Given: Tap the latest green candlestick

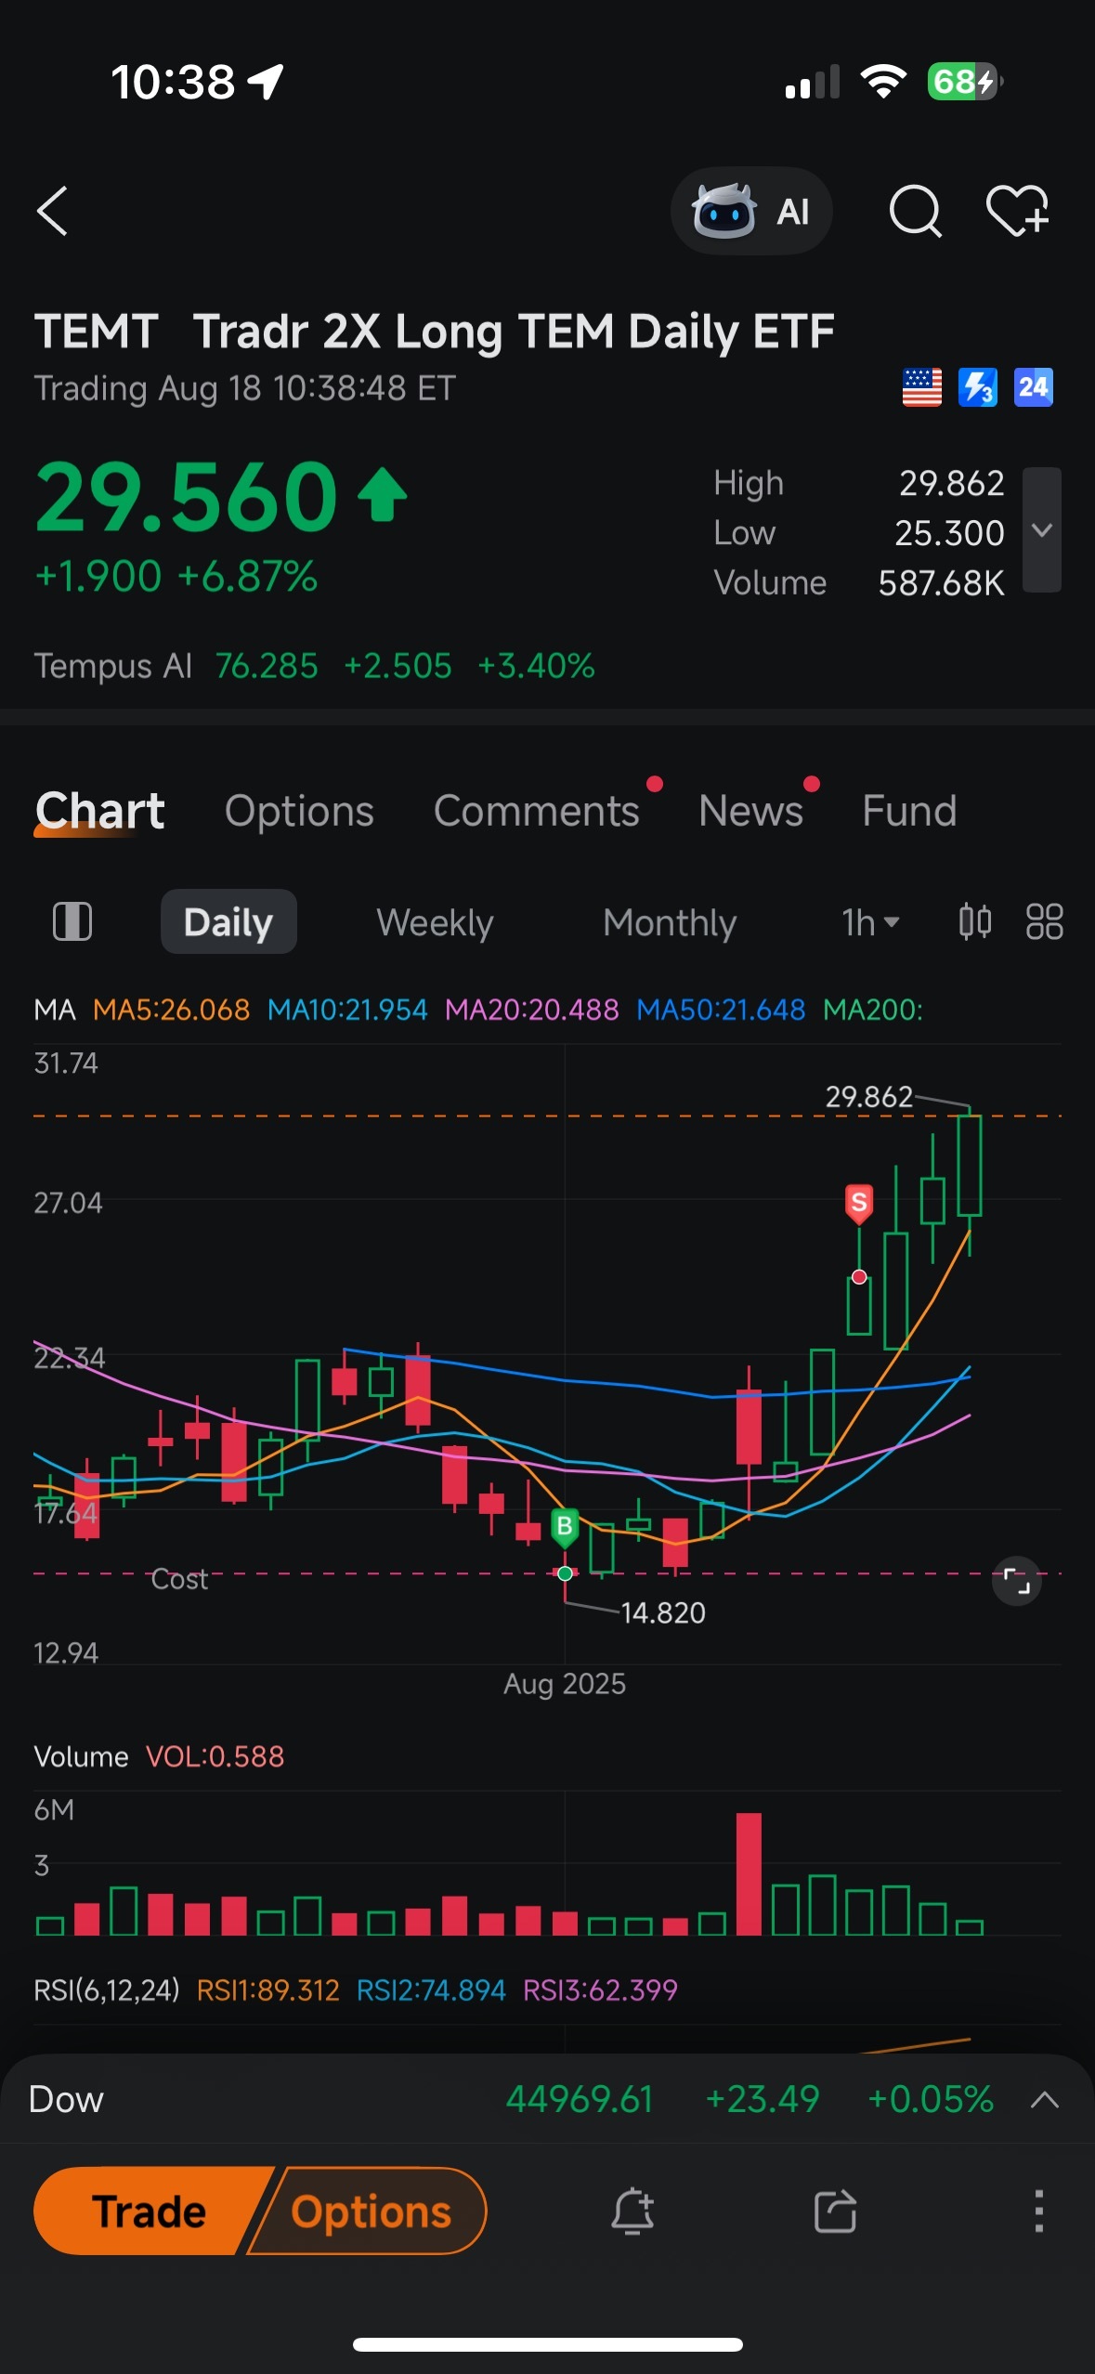Looking at the screenshot, I should [x=970, y=1167].
